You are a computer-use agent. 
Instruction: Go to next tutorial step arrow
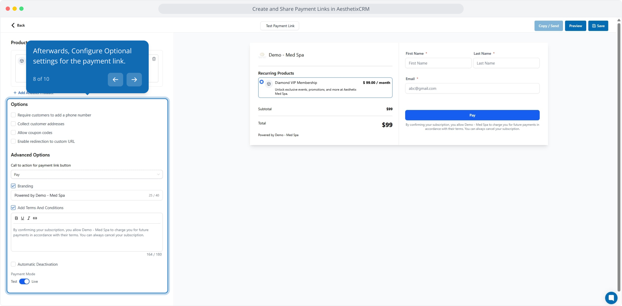click(134, 80)
